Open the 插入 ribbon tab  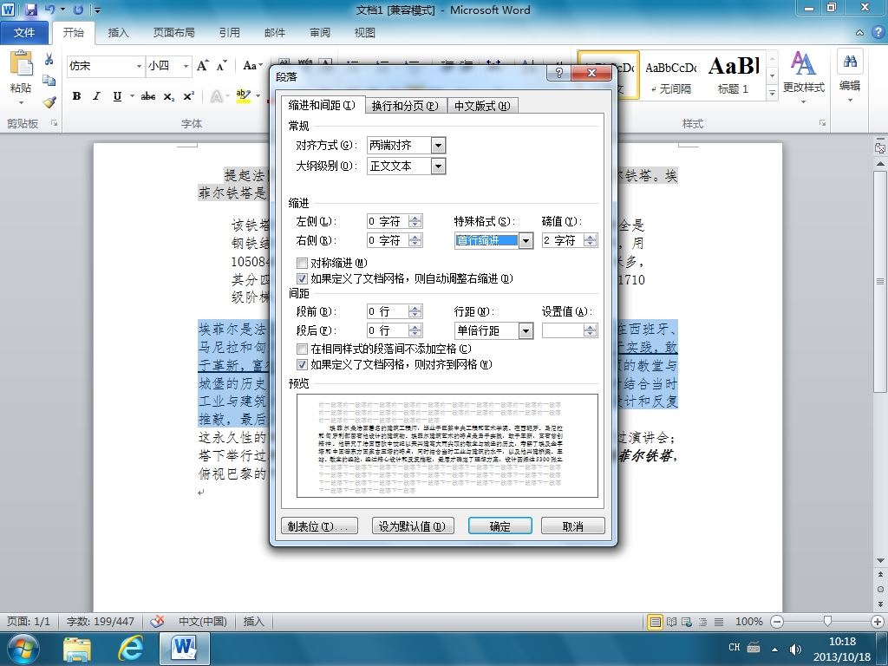(x=118, y=33)
